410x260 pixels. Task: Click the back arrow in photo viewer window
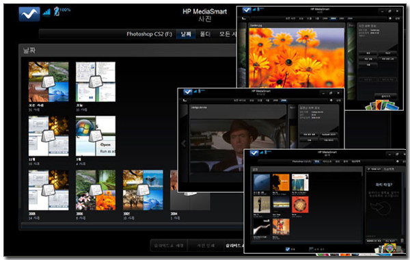[x=244, y=18]
